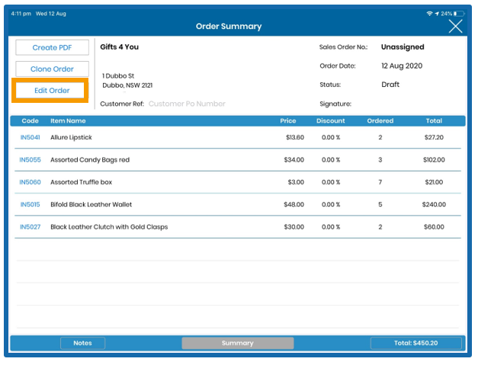The width and height of the screenshot is (478, 365).
Task: Click the Item Name column header
Action: point(68,121)
